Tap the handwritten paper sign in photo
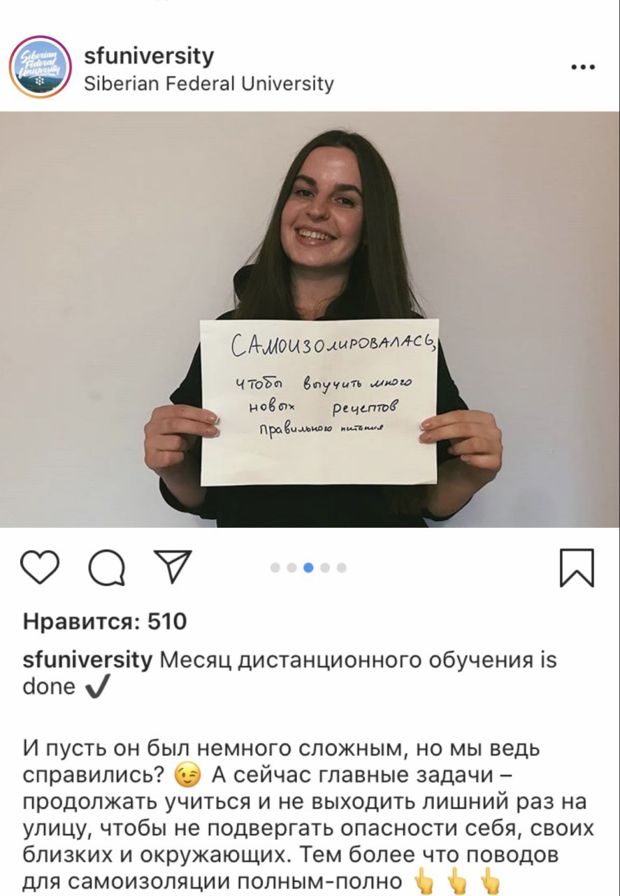Screen dimensions: 620x896 (319, 402)
